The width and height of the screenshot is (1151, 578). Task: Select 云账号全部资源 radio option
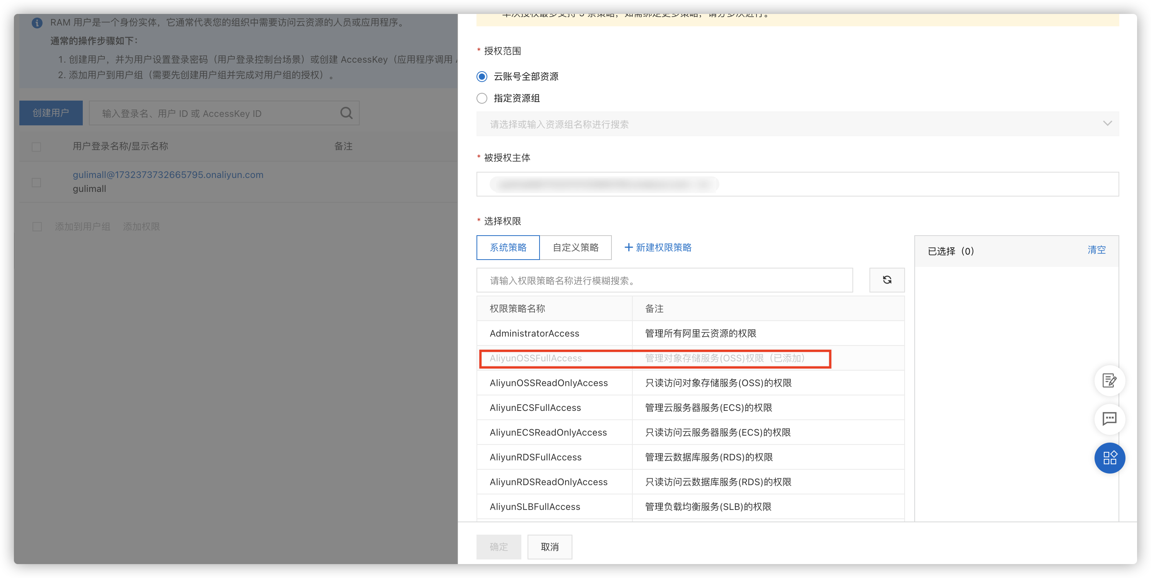[x=482, y=77]
